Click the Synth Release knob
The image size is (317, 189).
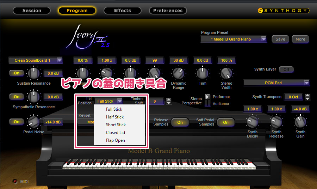coord(276,122)
